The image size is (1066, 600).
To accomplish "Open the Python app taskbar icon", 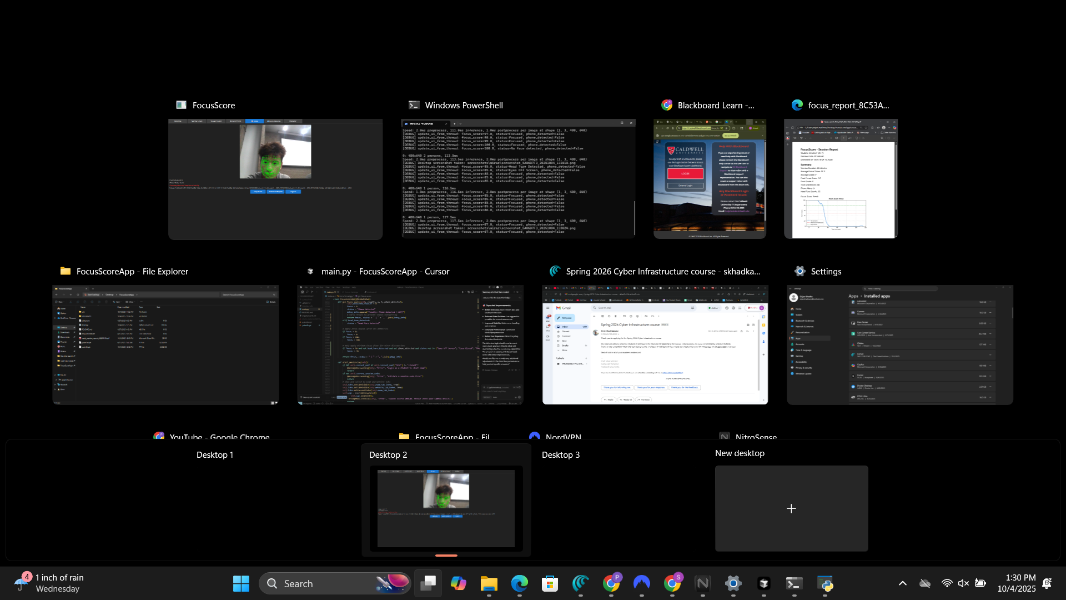I will 825,583.
